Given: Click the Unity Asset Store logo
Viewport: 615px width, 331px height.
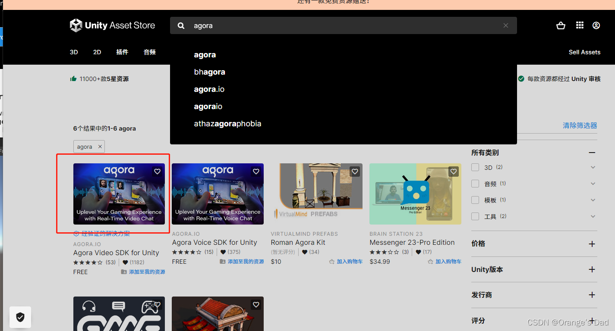Looking at the screenshot, I should pos(112,25).
